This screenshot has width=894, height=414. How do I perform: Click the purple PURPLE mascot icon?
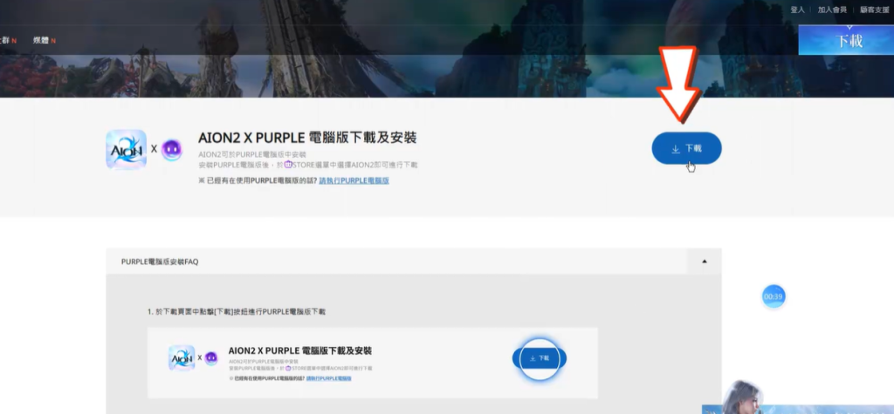[172, 149]
